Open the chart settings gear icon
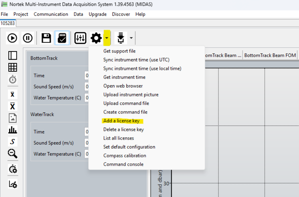299x197 pixels. click(13, 184)
